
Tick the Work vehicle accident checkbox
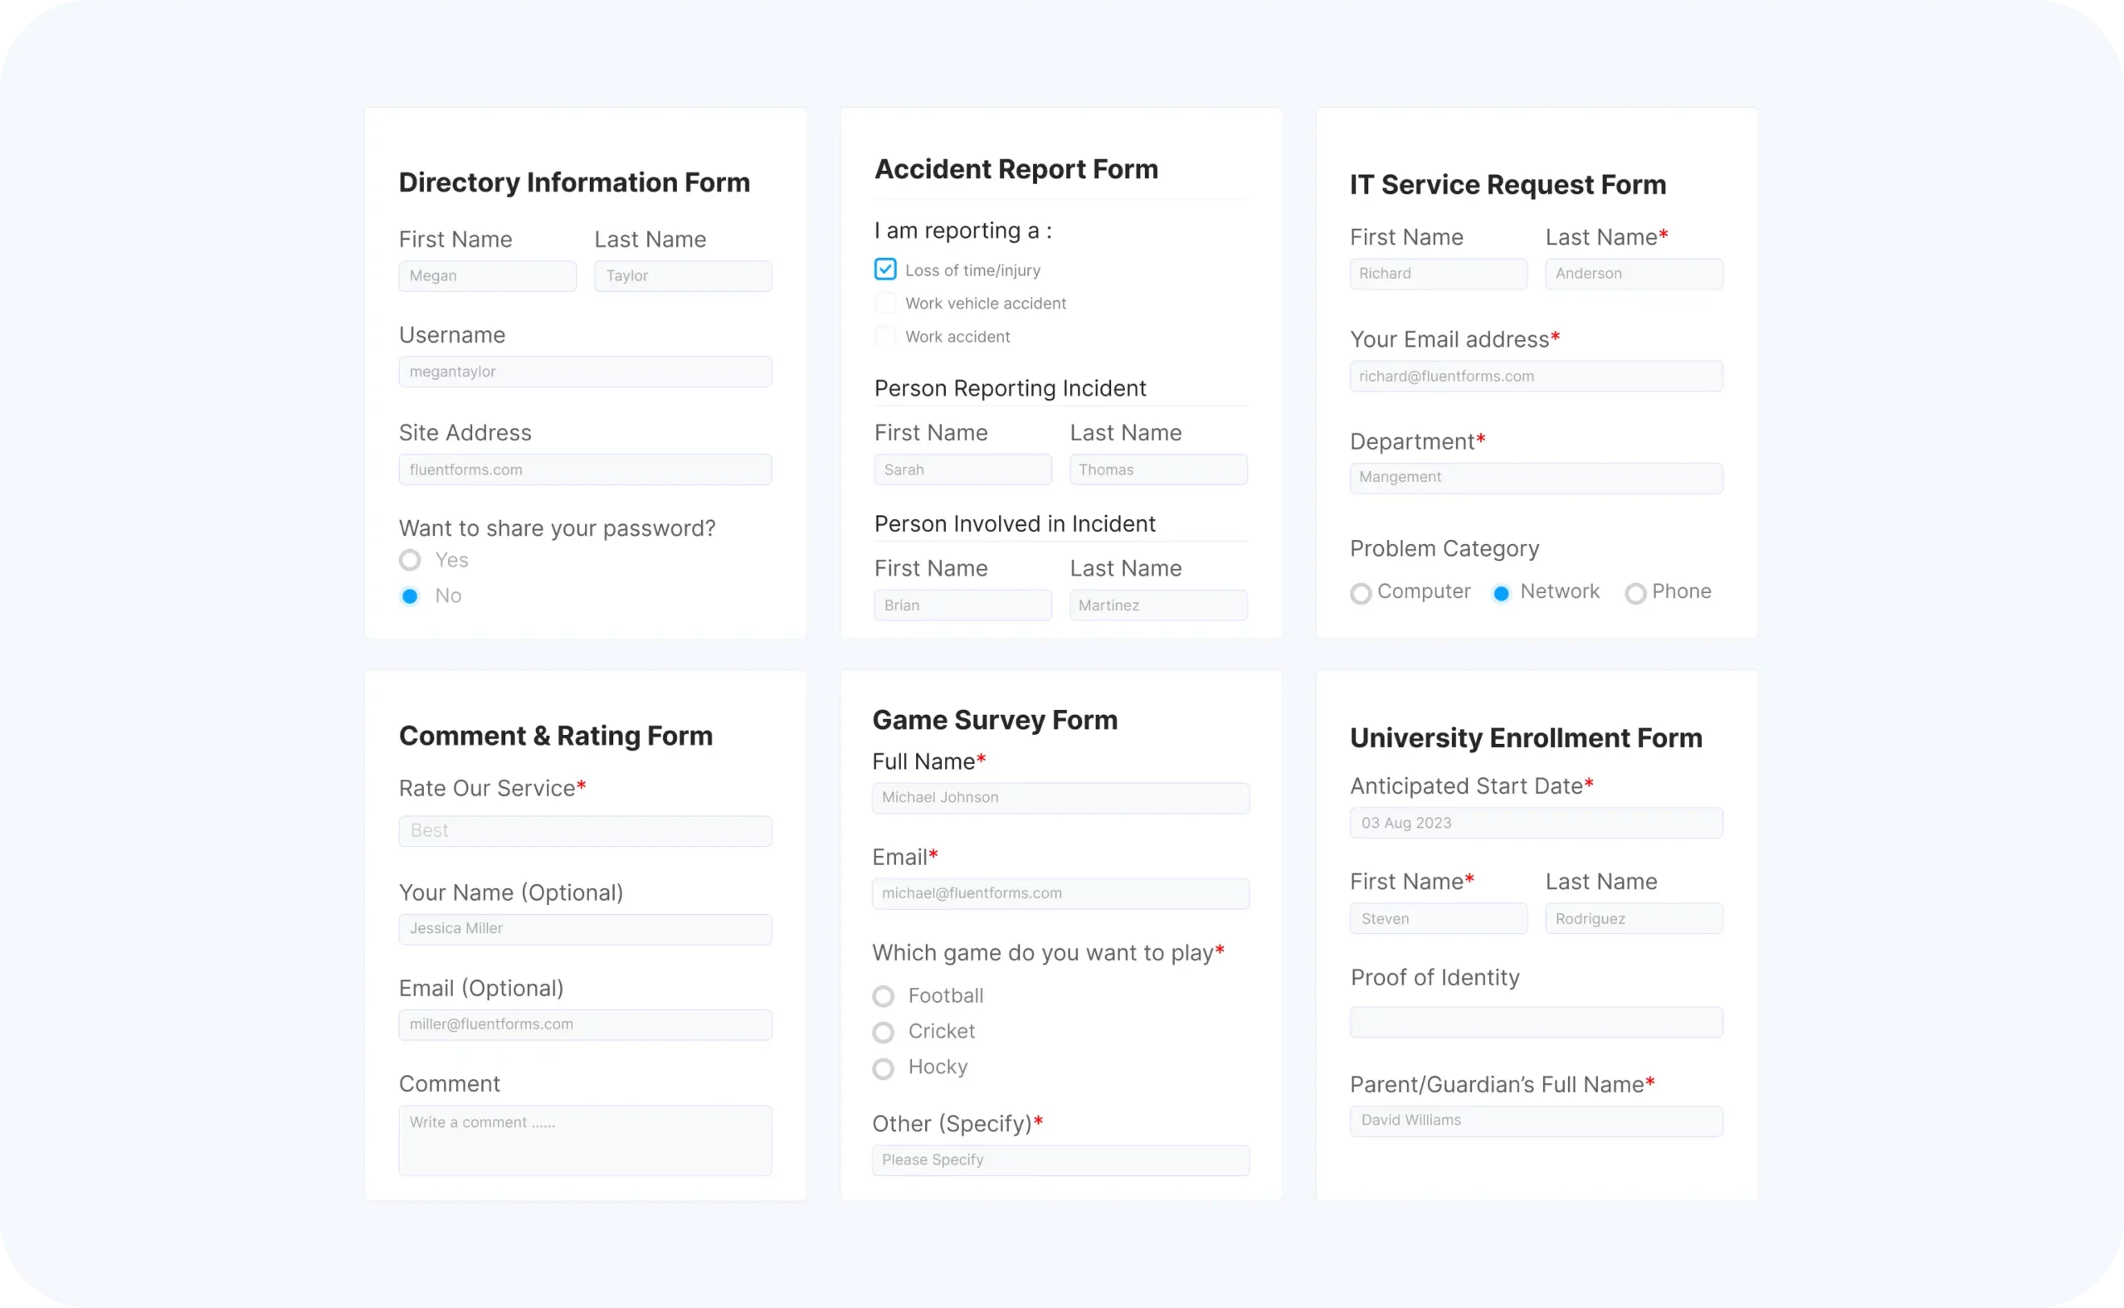pos(884,304)
